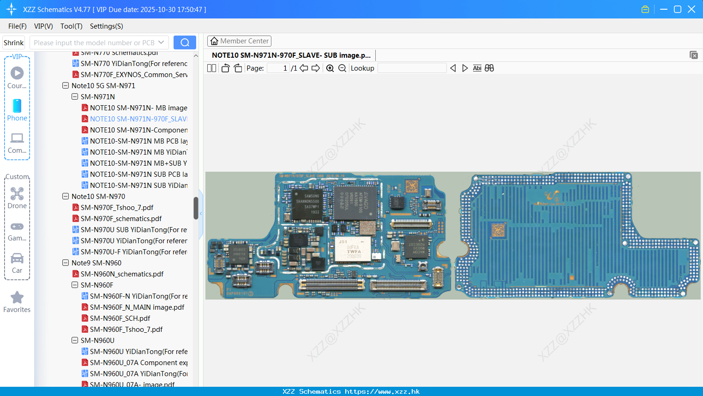703x396 pixels.
Task: Open SM-N960F_N_MAIN image.pdf
Action: pyautogui.click(x=133, y=307)
